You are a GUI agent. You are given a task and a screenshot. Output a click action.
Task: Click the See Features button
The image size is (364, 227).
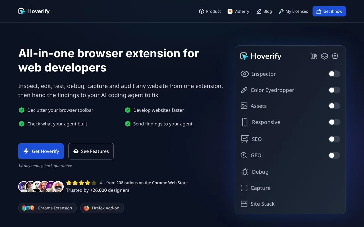pos(91,151)
